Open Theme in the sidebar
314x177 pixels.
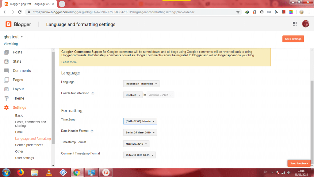tap(18, 98)
